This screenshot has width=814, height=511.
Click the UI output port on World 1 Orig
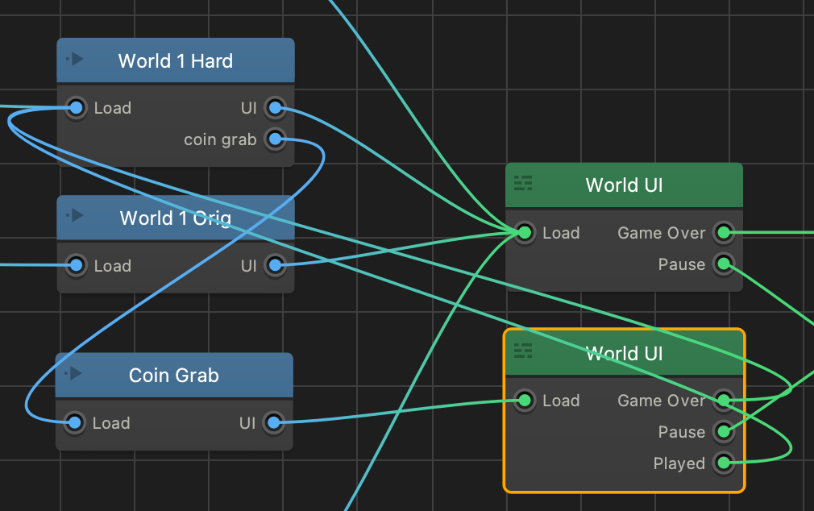(275, 265)
